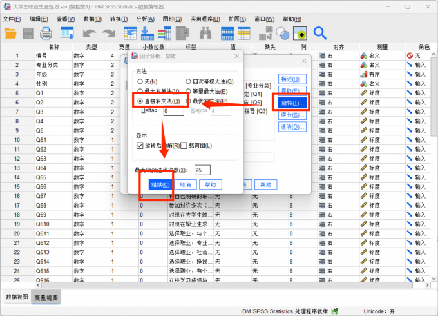Switch to the 数据视图 tab
This screenshot has height=316, width=438.
click(17, 297)
